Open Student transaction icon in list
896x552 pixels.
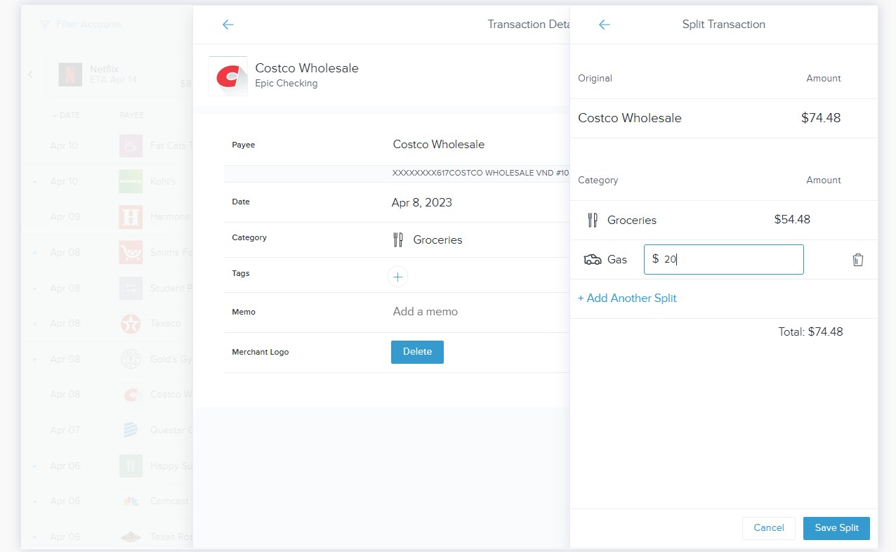[131, 288]
